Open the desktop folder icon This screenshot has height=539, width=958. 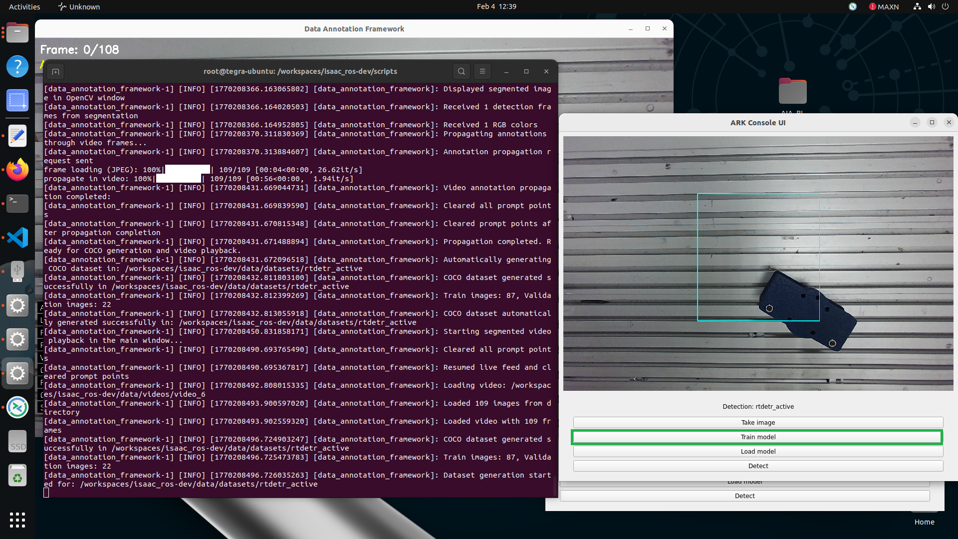tap(792, 91)
